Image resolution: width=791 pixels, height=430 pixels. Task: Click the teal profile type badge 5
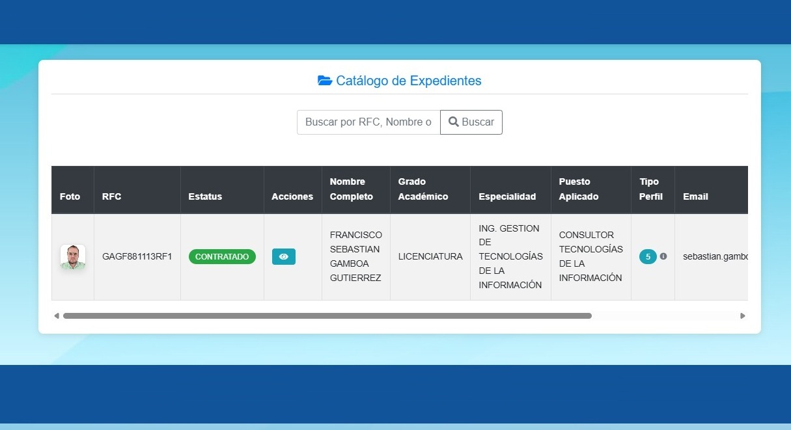(648, 257)
